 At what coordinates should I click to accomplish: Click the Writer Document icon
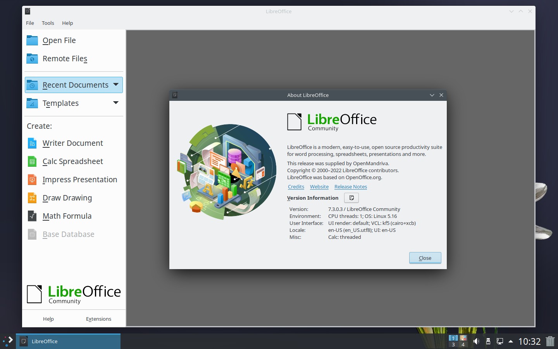[32, 143]
